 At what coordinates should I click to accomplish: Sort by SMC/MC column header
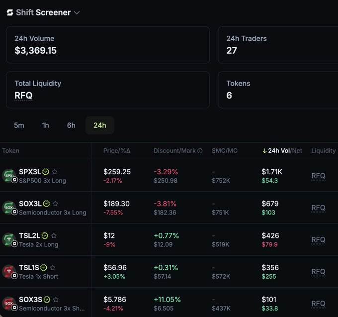click(x=224, y=151)
